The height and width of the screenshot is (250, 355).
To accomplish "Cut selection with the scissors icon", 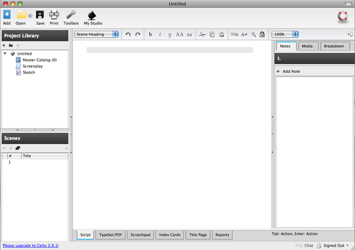I will coord(202,34).
